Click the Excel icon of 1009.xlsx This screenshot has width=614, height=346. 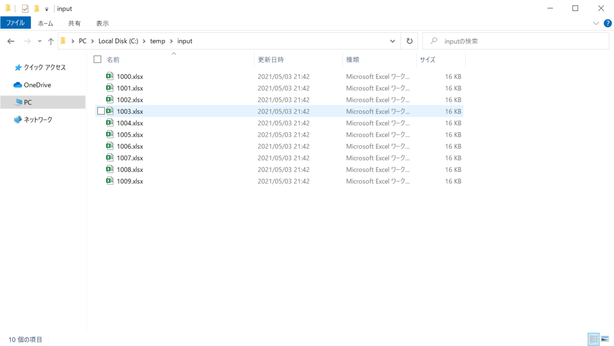click(109, 181)
